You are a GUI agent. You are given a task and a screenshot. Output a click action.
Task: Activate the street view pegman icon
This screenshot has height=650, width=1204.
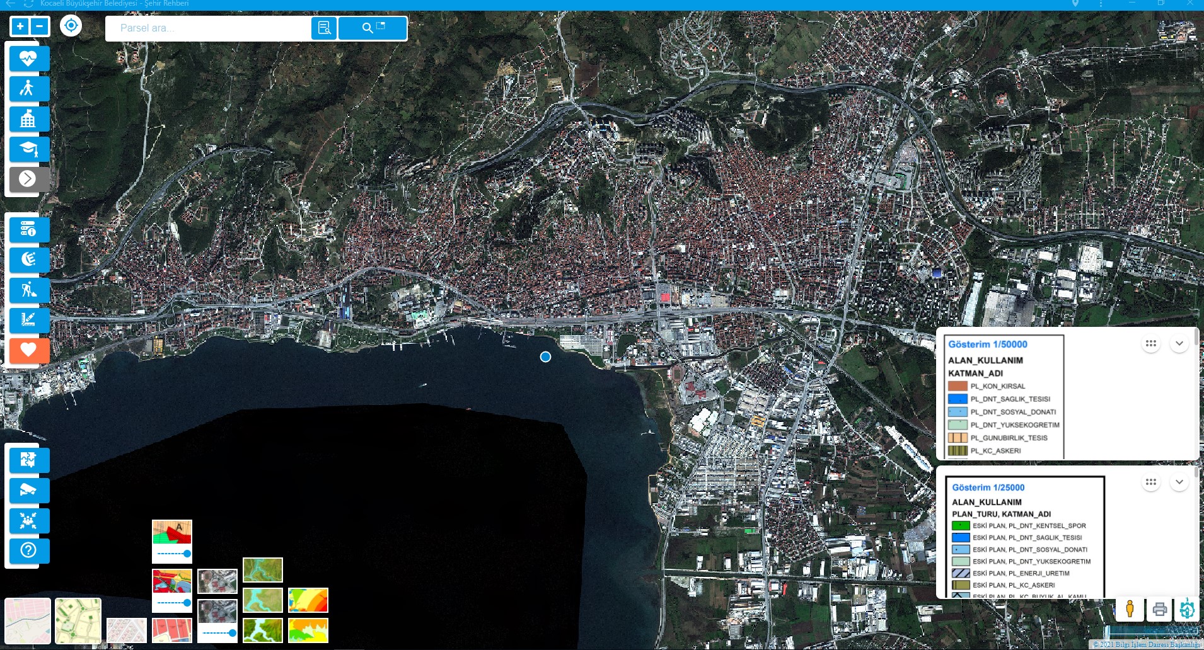pyautogui.click(x=1130, y=609)
